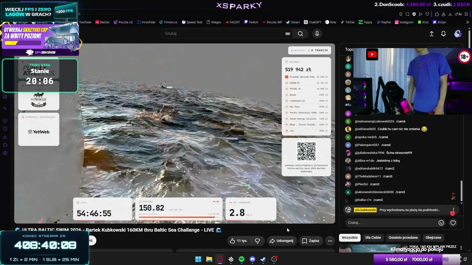This screenshot has height=265, width=472.
Task: Open the browser downloads icon
Action: (x=450, y=14)
